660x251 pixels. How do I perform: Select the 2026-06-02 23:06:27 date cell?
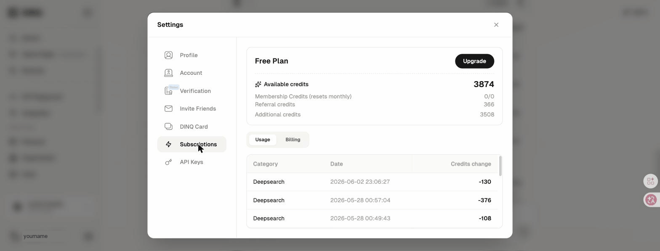[x=360, y=182]
